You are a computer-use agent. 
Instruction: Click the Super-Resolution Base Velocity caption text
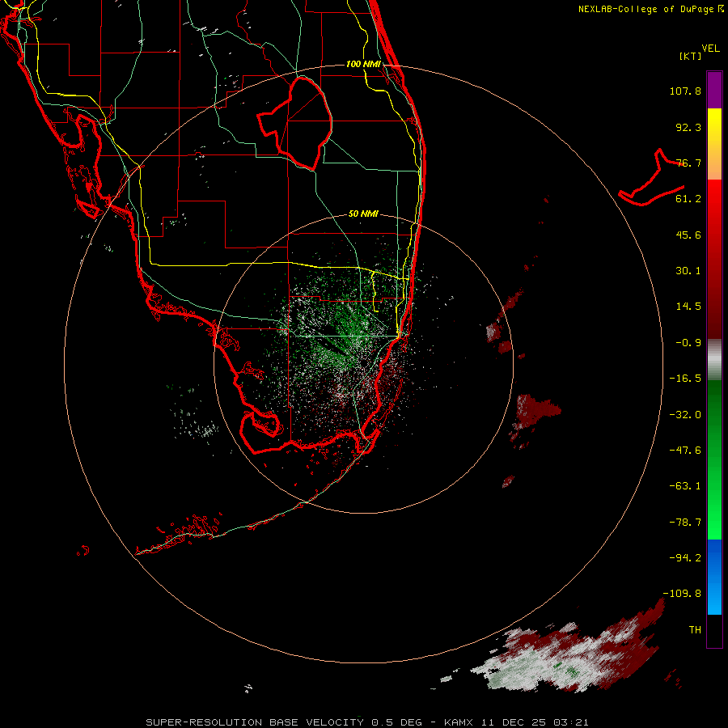pos(284,722)
